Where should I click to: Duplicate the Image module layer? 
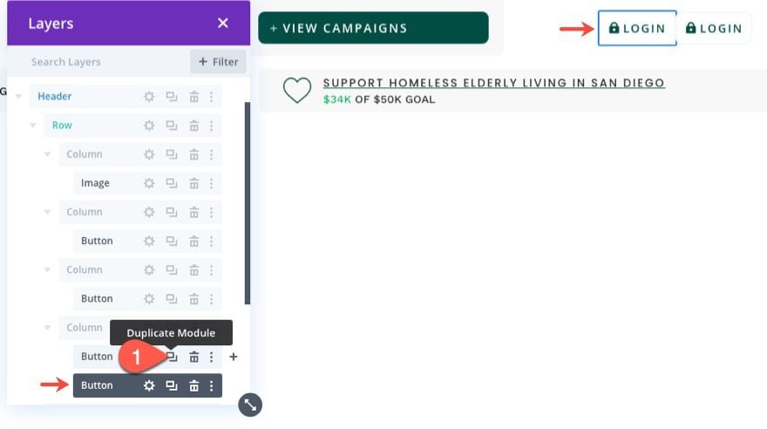[172, 183]
